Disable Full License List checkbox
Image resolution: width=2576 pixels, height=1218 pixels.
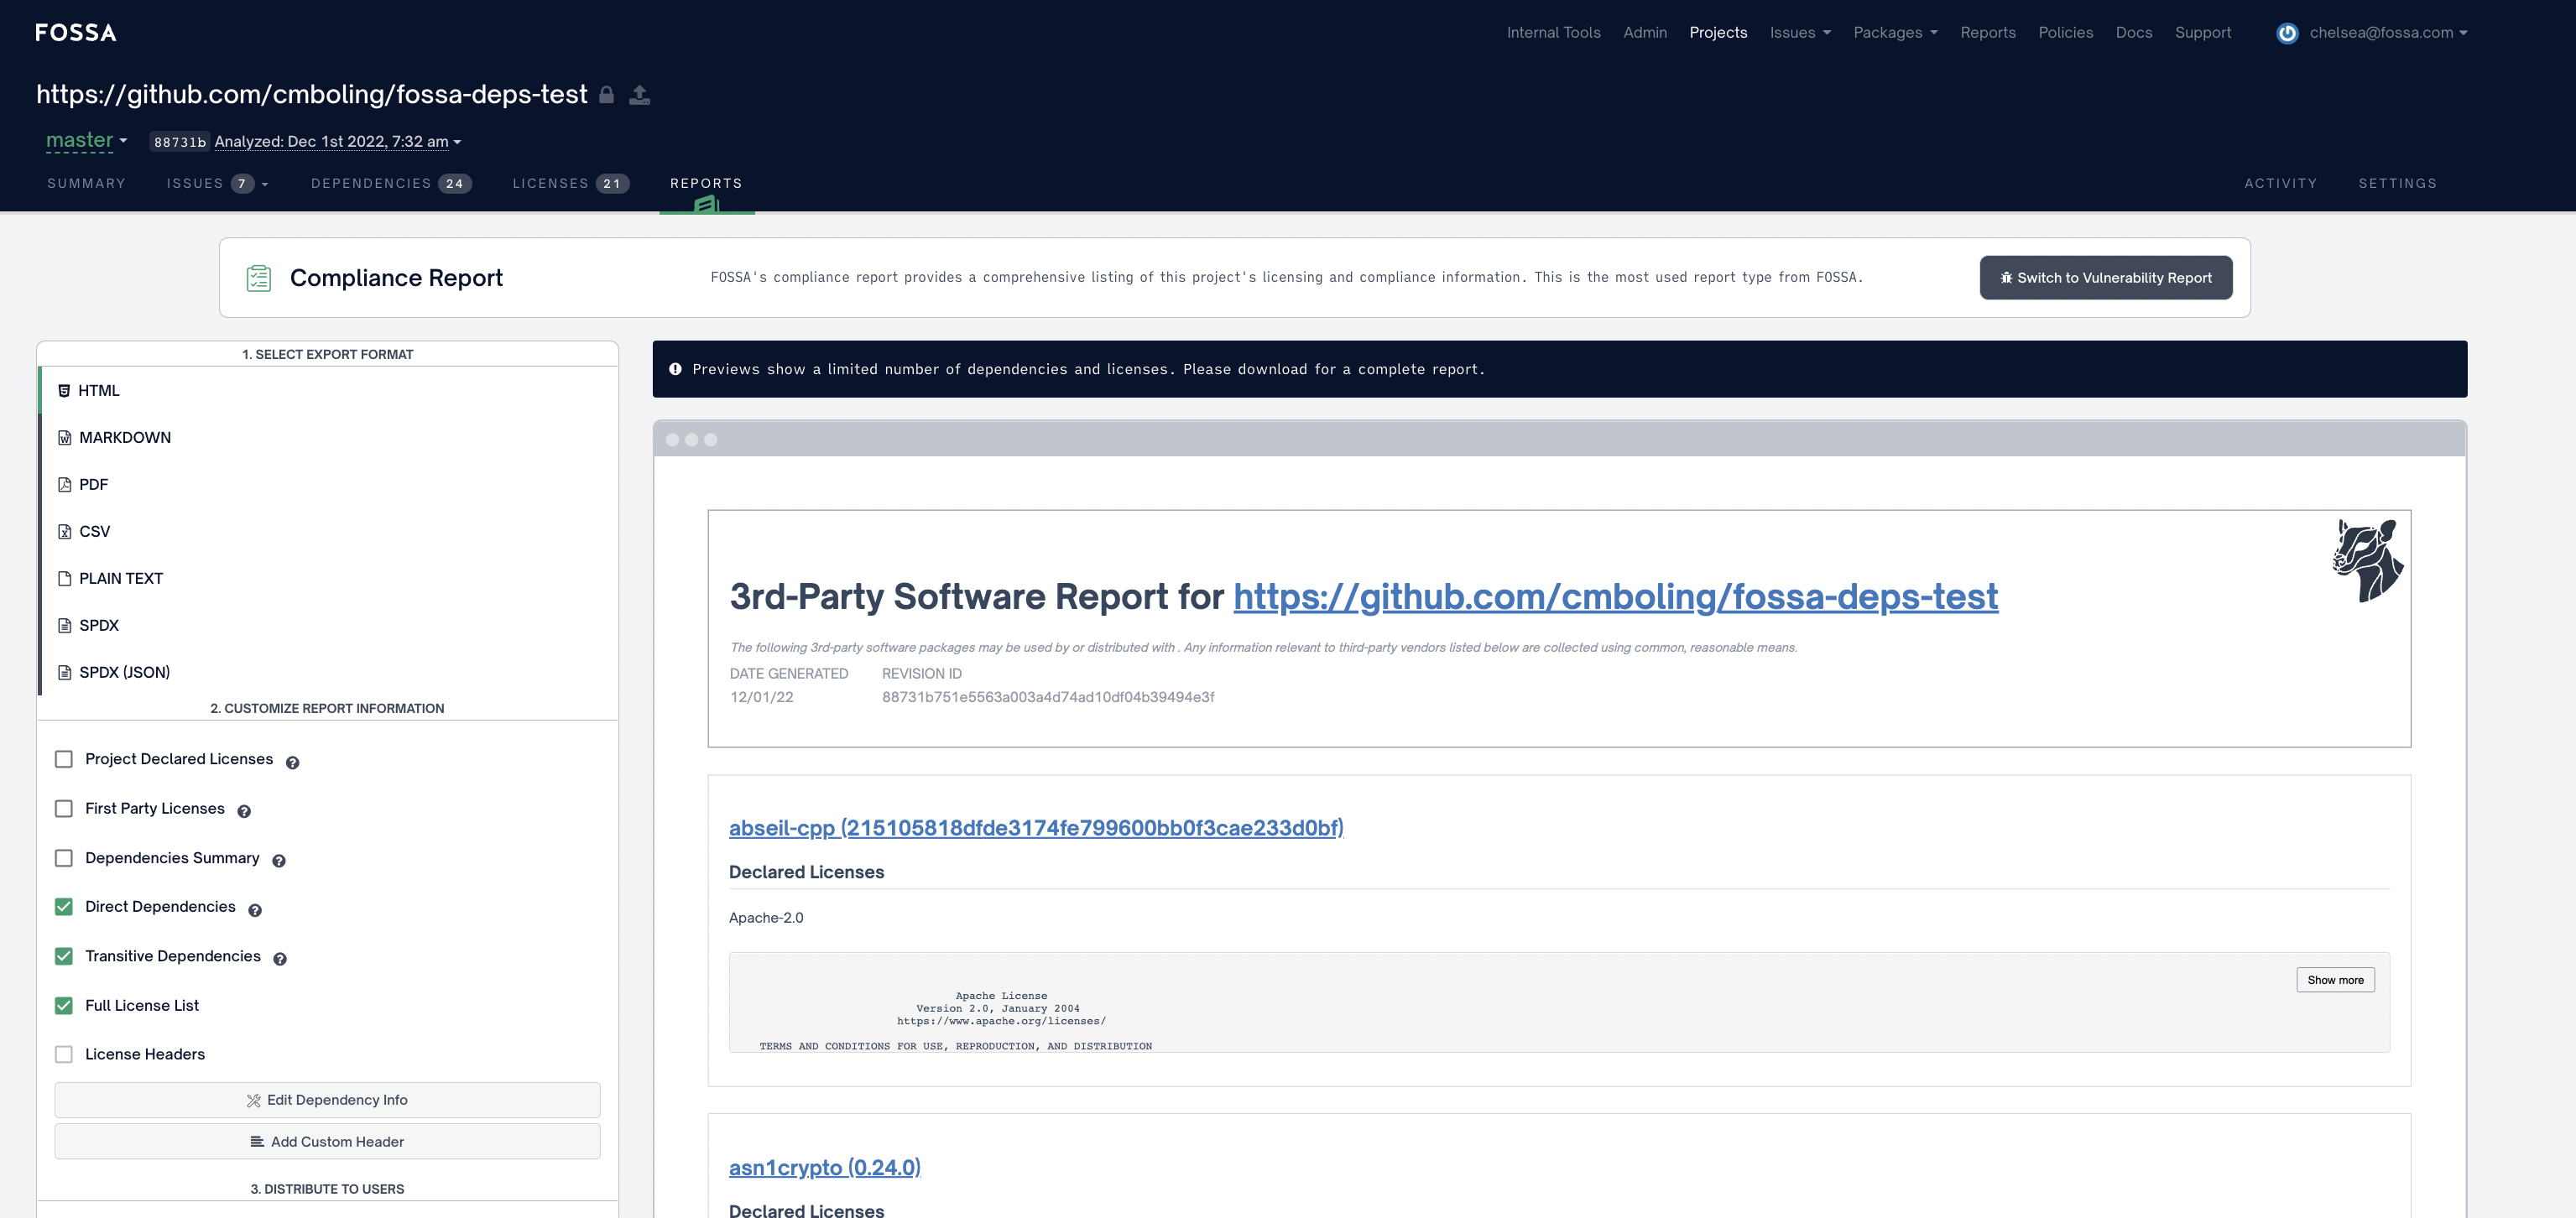click(64, 1005)
